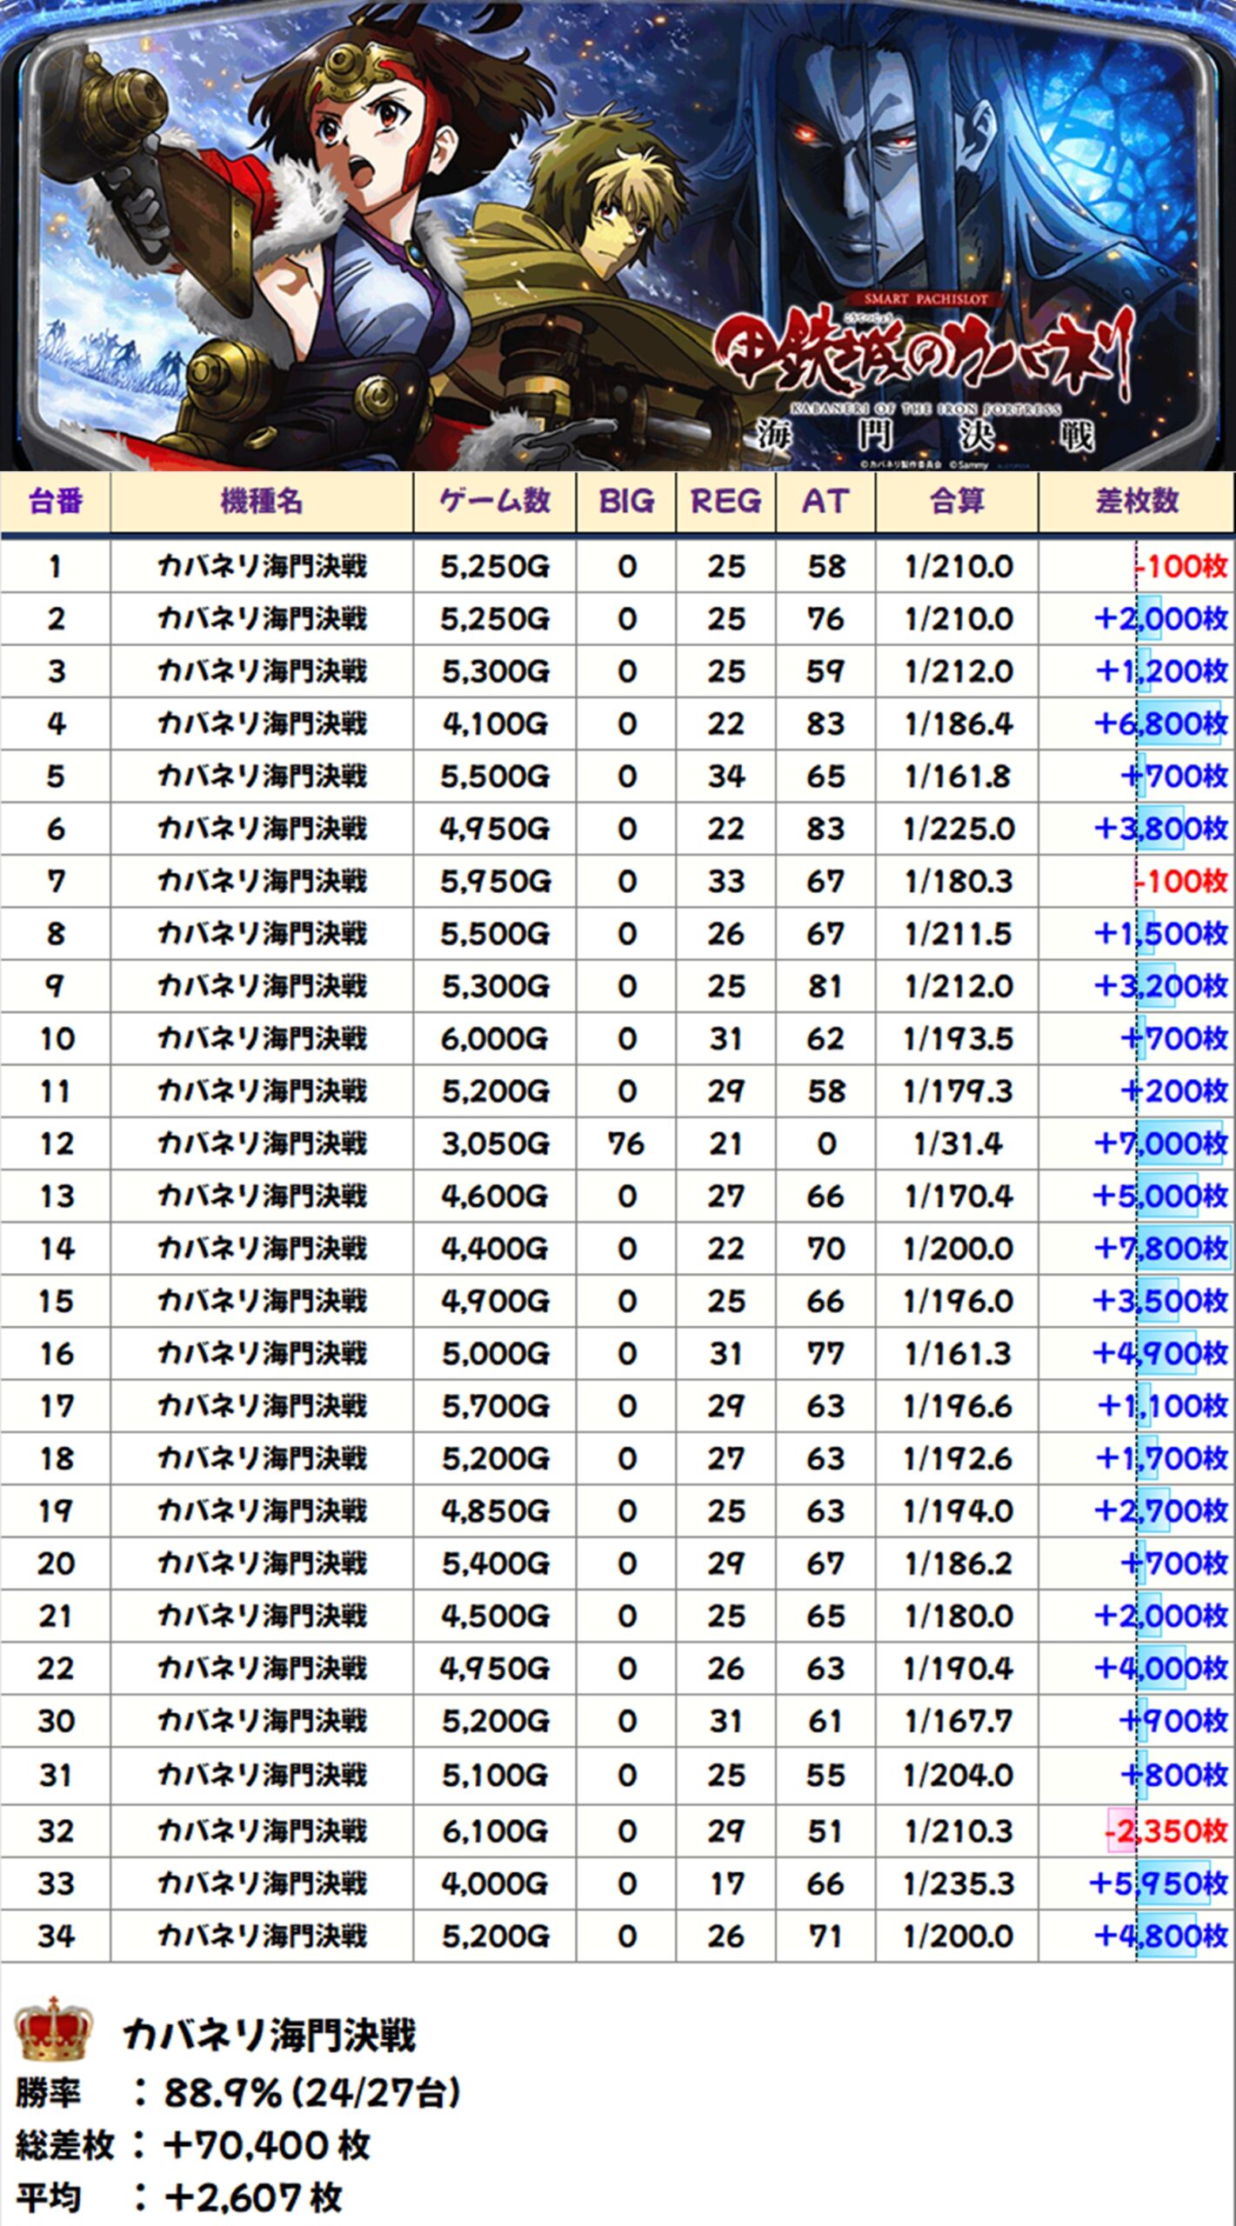Click the Kabaneri game title logo
Image resolution: width=1236 pixels, height=2226 pixels.
tap(925, 374)
